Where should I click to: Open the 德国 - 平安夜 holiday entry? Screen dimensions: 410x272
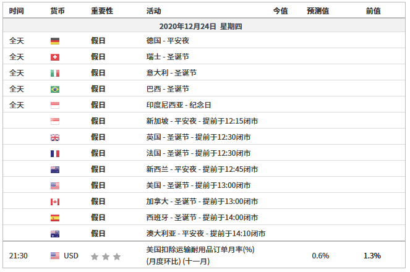tap(167, 41)
